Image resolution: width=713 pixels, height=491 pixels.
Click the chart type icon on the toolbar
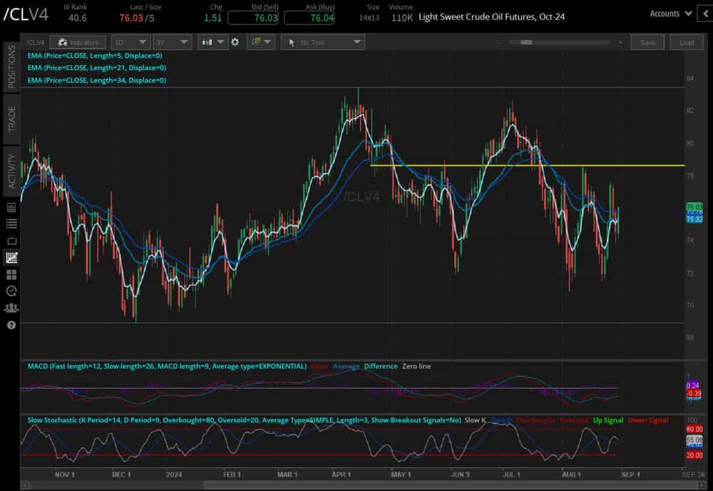(x=208, y=42)
